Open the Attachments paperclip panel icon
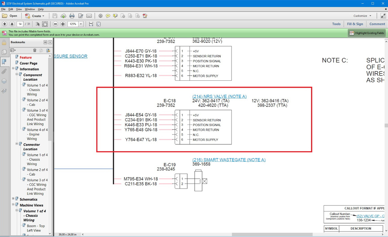 pyautogui.click(x=4, y=72)
